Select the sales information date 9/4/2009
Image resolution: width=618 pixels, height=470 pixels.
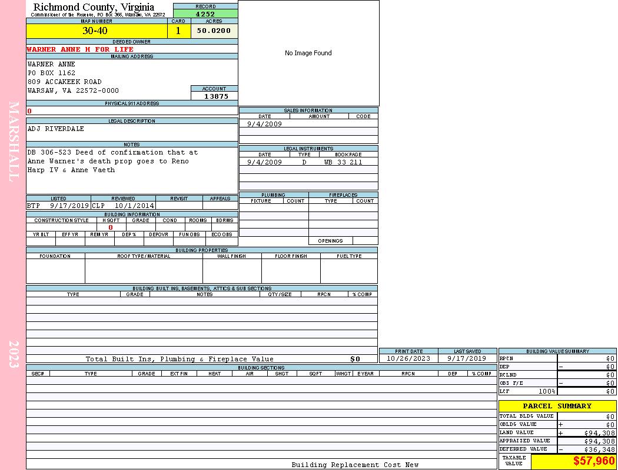click(x=264, y=124)
